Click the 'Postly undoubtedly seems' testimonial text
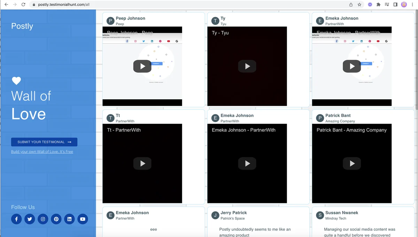This screenshot has width=418, height=237. (255, 232)
